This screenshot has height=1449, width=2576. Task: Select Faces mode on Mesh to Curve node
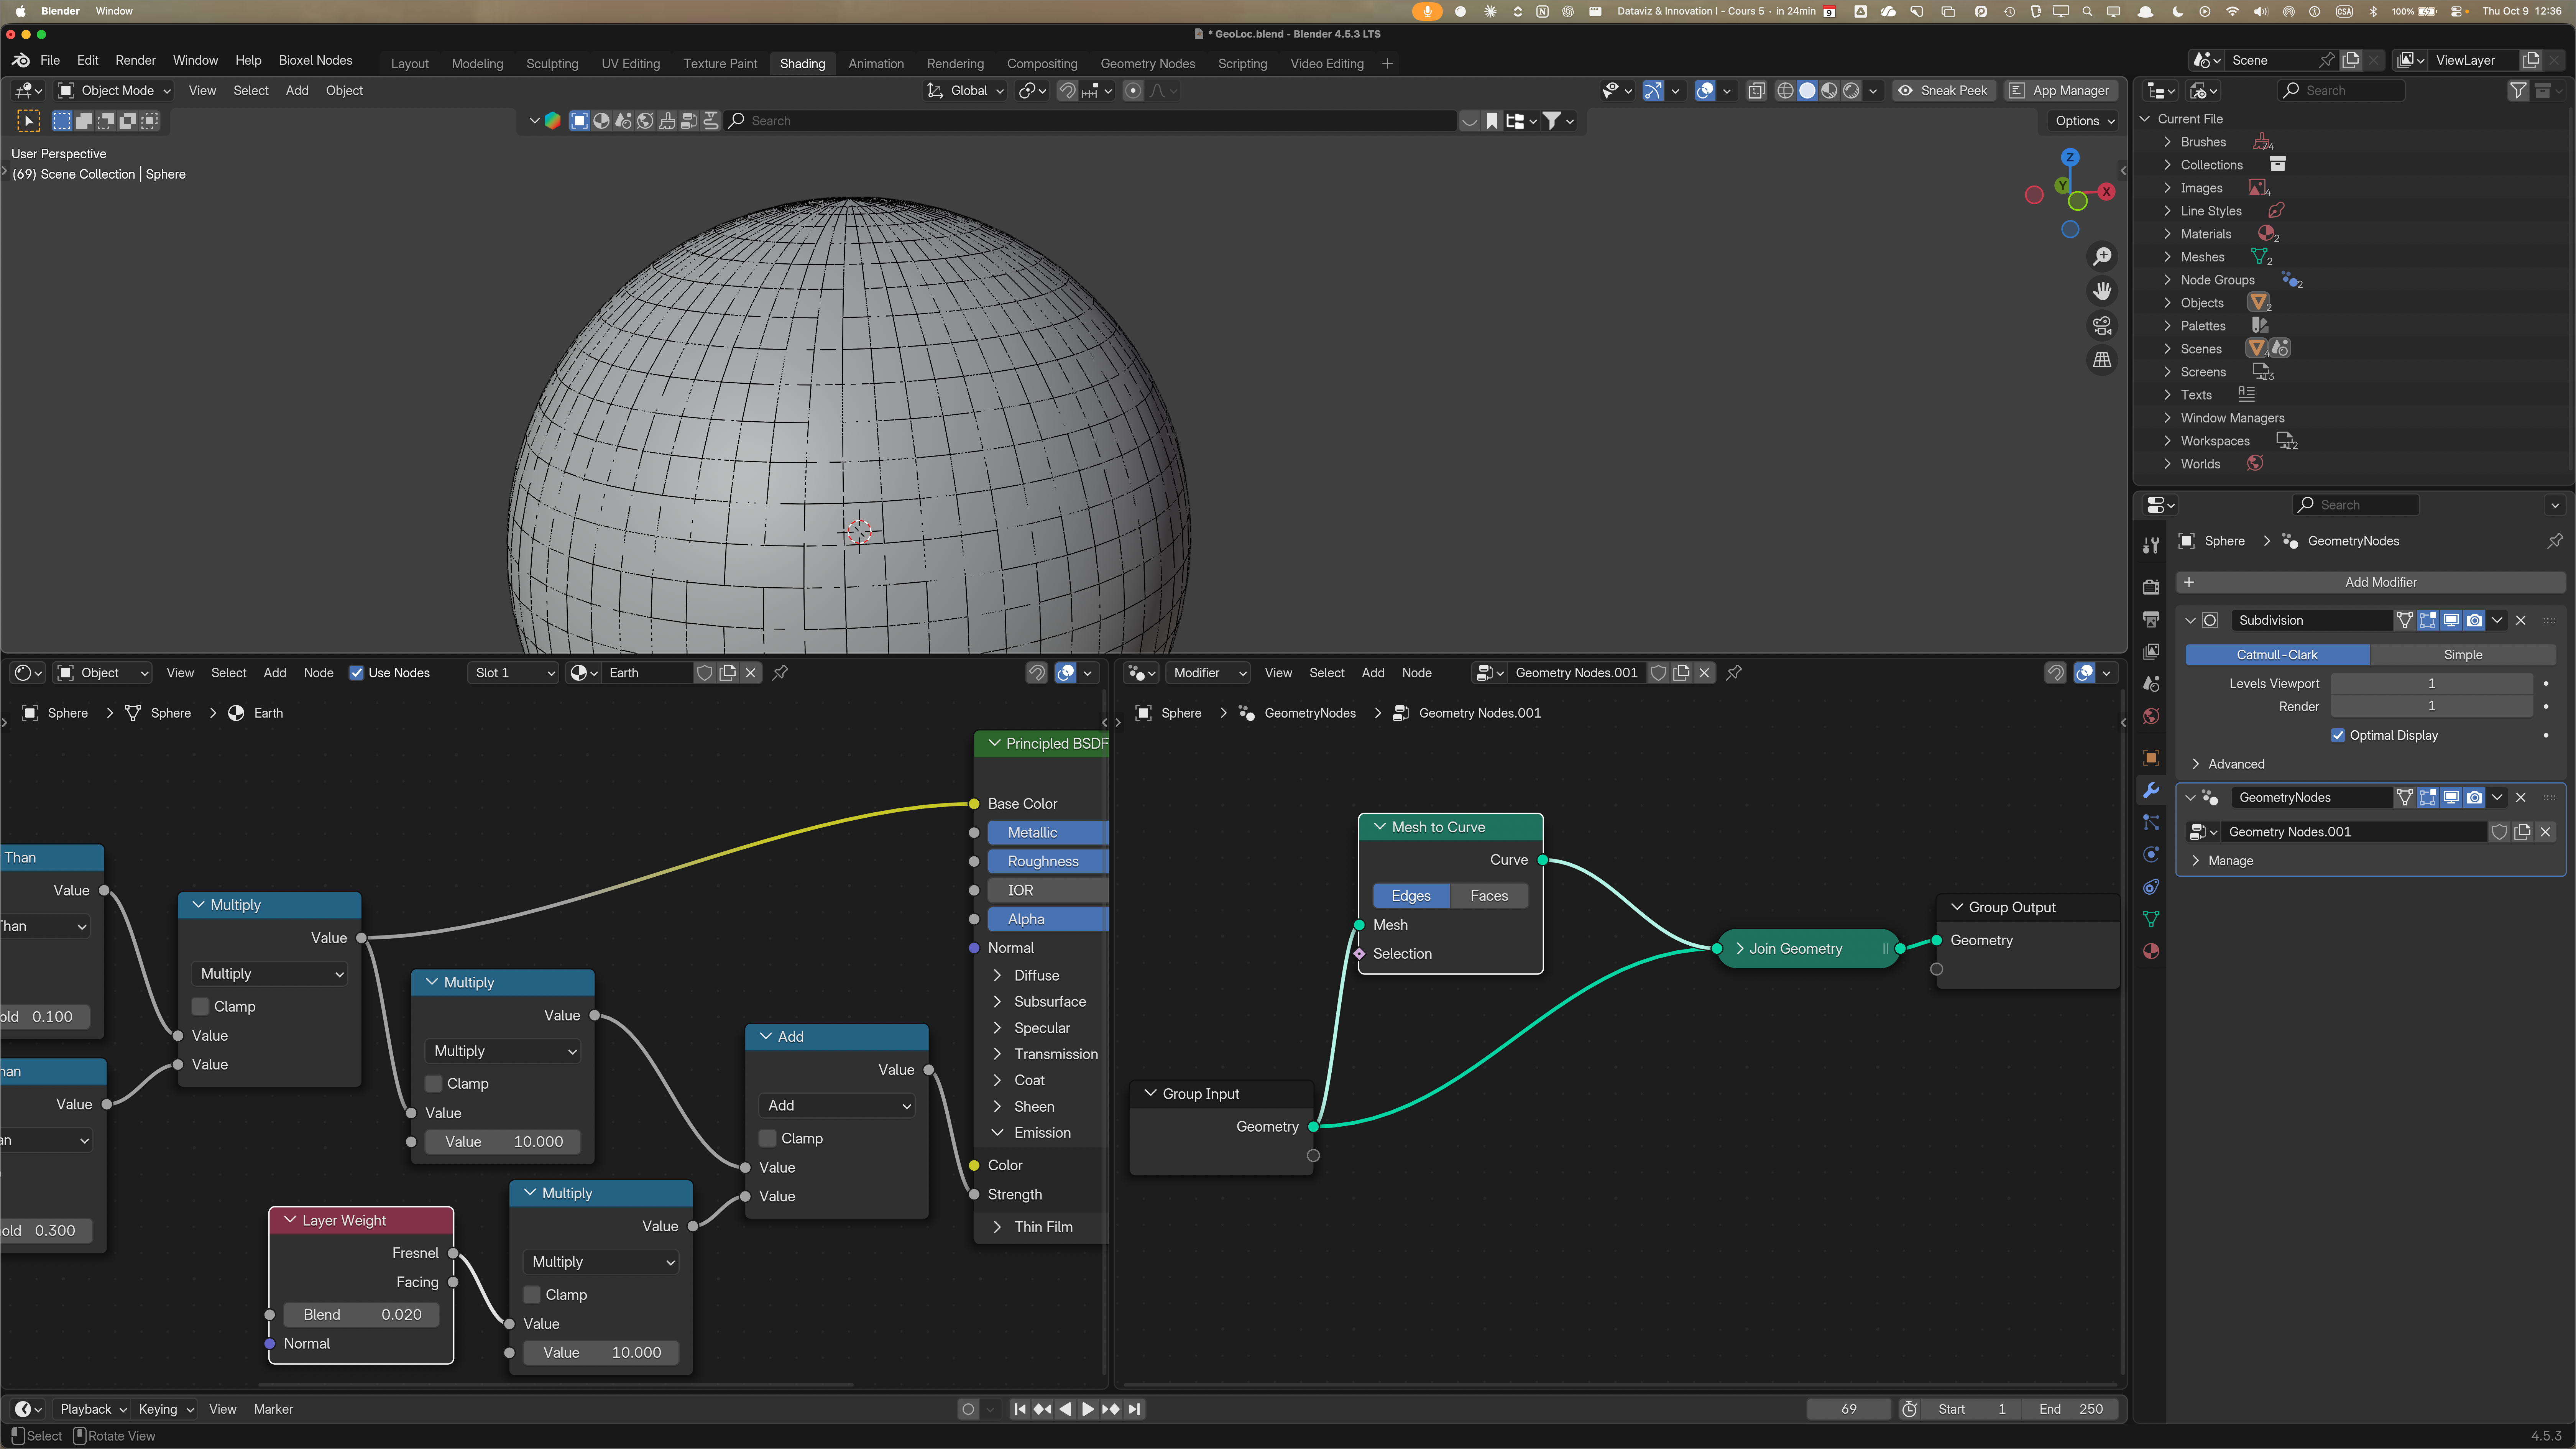(x=1488, y=896)
